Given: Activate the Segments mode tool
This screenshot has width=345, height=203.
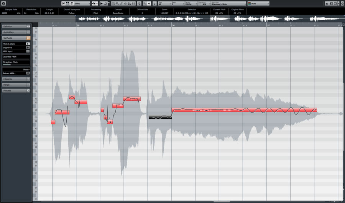Looking at the screenshot, I should coord(28,47).
